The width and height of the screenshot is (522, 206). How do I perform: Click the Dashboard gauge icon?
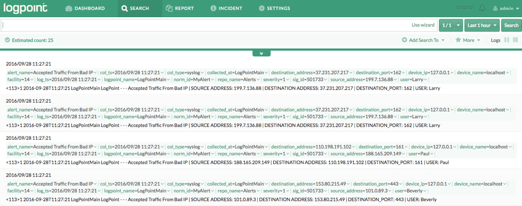(x=69, y=8)
